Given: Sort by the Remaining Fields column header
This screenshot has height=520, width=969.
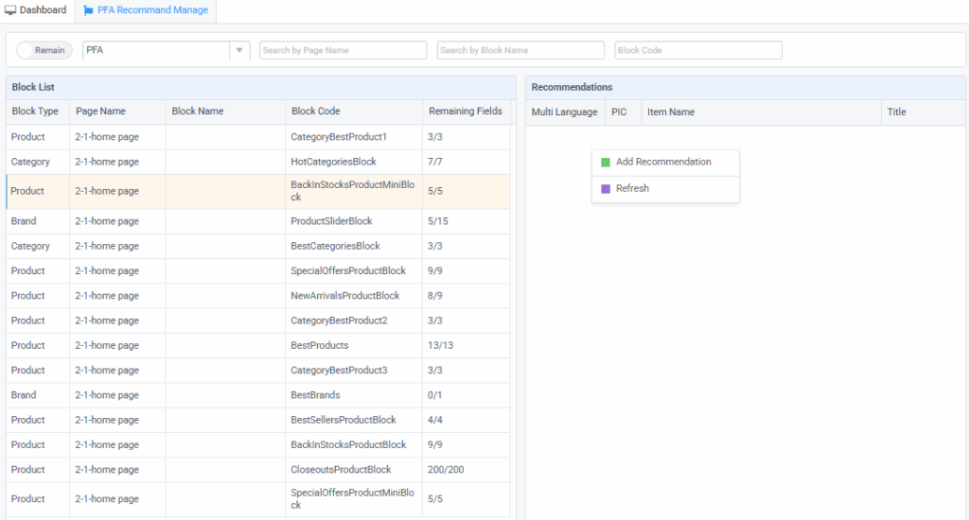Looking at the screenshot, I should [465, 112].
